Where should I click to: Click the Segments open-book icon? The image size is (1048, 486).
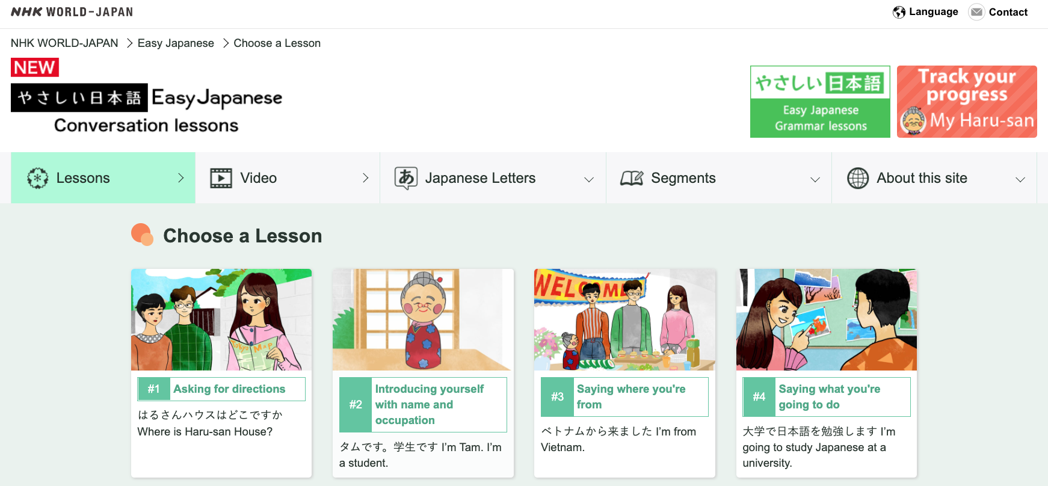[632, 178]
